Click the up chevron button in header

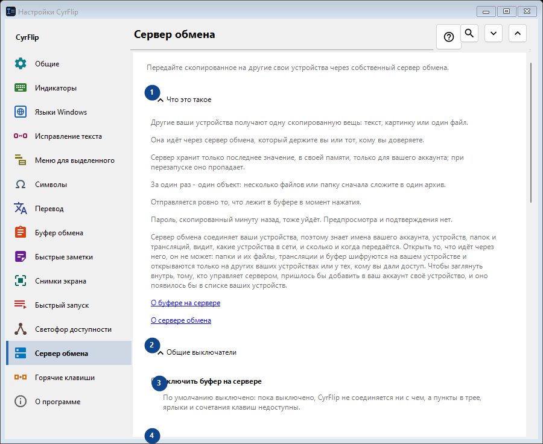pyautogui.click(x=518, y=33)
